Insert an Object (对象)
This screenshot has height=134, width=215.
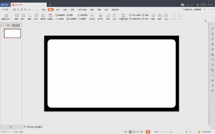click(145, 15)
